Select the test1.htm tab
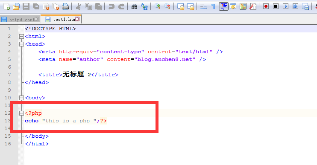The width and height of the screenshot is (317, 165). coord(61,19)
